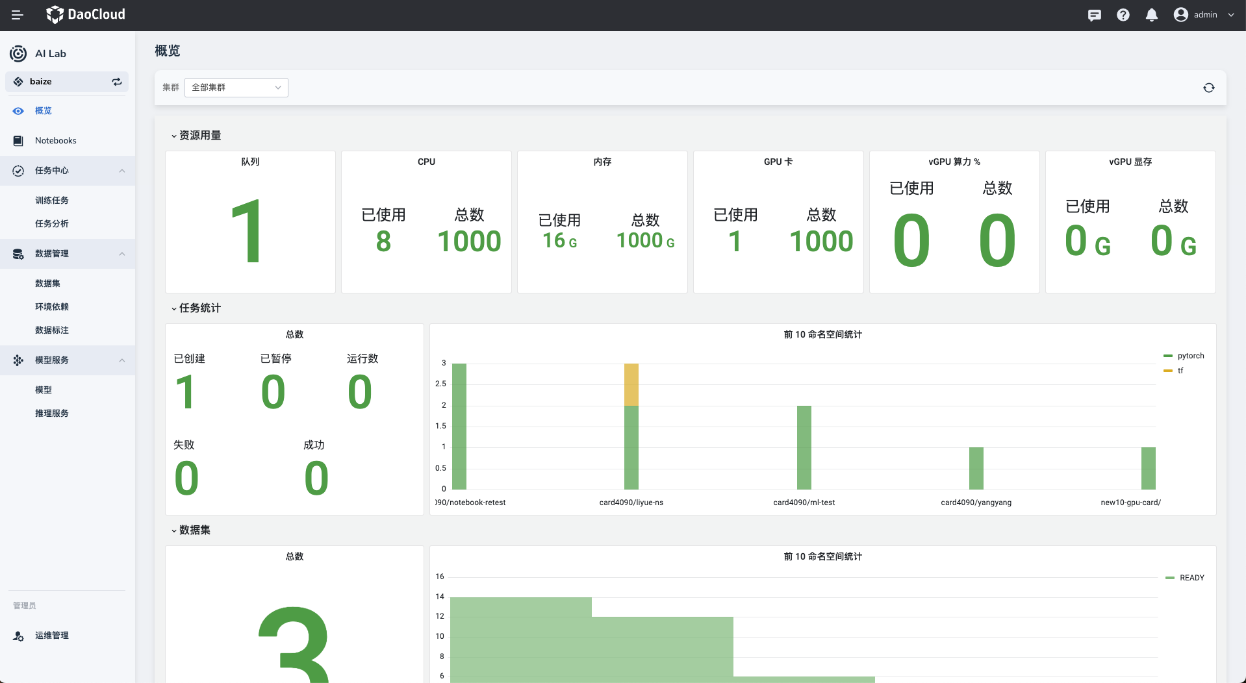This screenshot has width=1246, height=683.
Task: Open the 全部集群 cluster dropdown
Action: coord(236,88)
